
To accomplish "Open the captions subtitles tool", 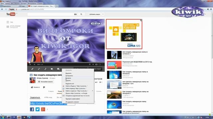I will pos(58,69).
